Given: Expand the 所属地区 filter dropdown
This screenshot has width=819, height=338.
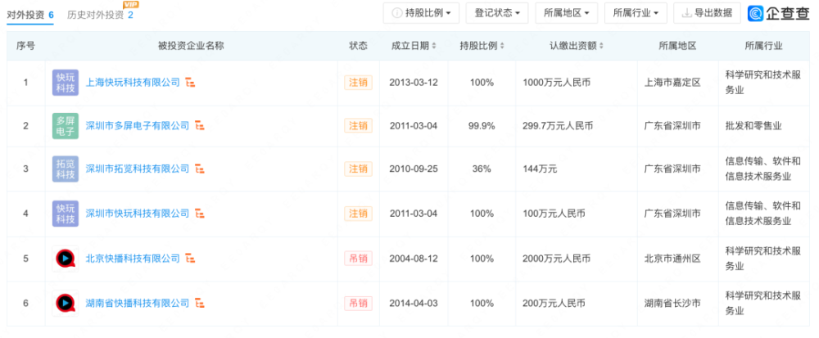Looking at the screenshot, I should click(566, 13).
